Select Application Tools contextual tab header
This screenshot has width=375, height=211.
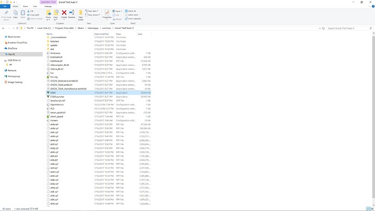[48, 2]
